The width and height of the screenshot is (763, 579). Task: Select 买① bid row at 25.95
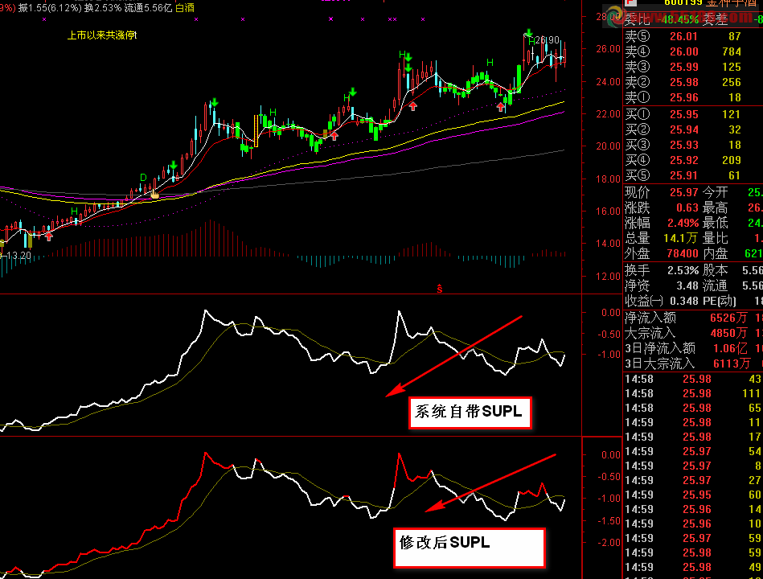point(693,114)
